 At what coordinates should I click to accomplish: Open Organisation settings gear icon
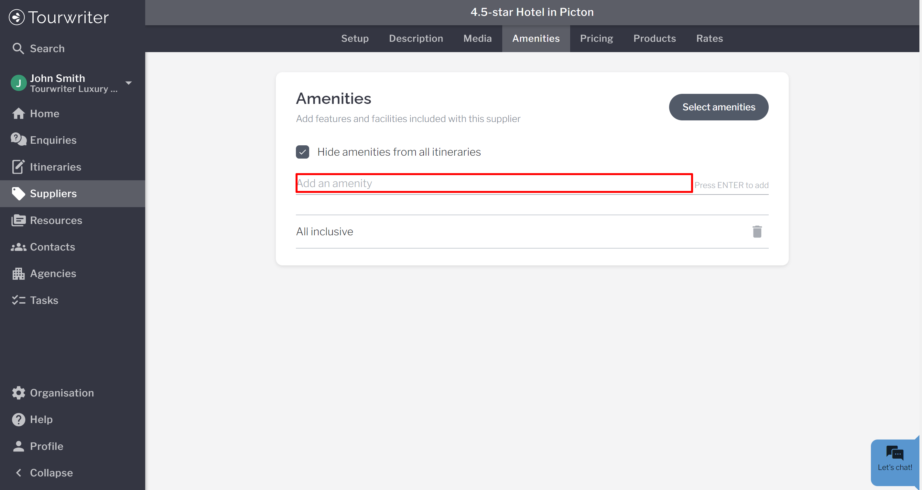pyautogui.click(x=18, y=393)
